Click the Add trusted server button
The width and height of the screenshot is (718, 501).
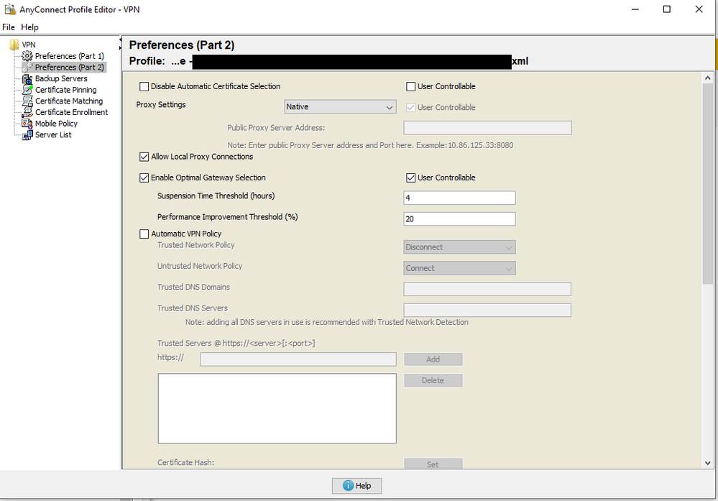pyautogui.click(x=433, y=359)
